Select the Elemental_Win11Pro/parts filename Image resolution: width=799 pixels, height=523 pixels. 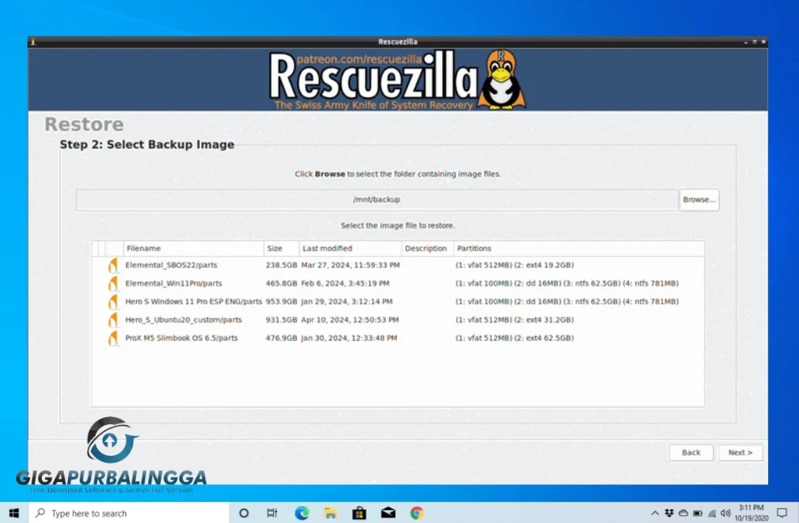point(174,284)
